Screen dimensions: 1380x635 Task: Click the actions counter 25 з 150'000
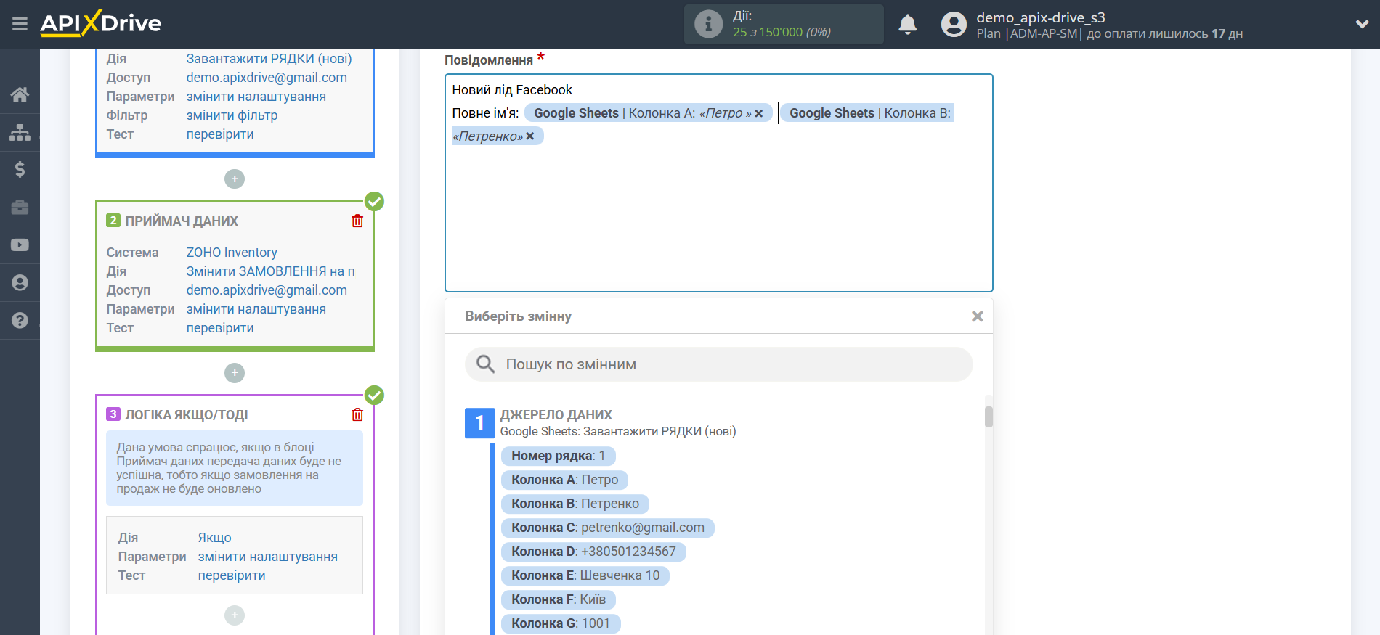coord(782,33)
